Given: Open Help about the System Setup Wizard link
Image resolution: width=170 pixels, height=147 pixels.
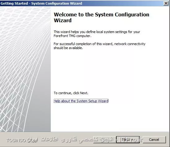Looking at the screenshot, I should tap(81, 101).
